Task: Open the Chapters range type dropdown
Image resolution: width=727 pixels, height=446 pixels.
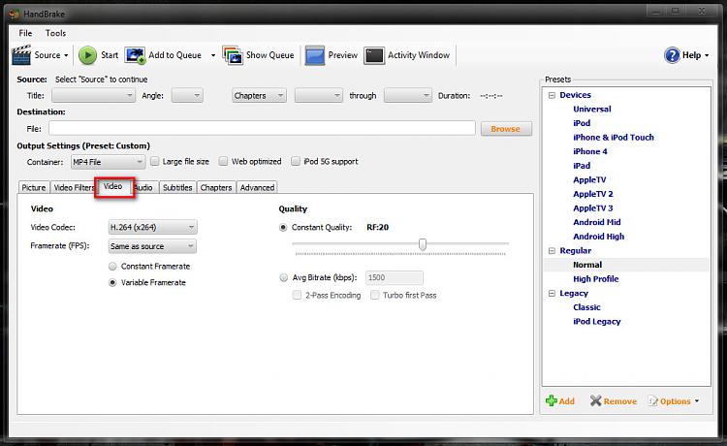Action: 259,96
